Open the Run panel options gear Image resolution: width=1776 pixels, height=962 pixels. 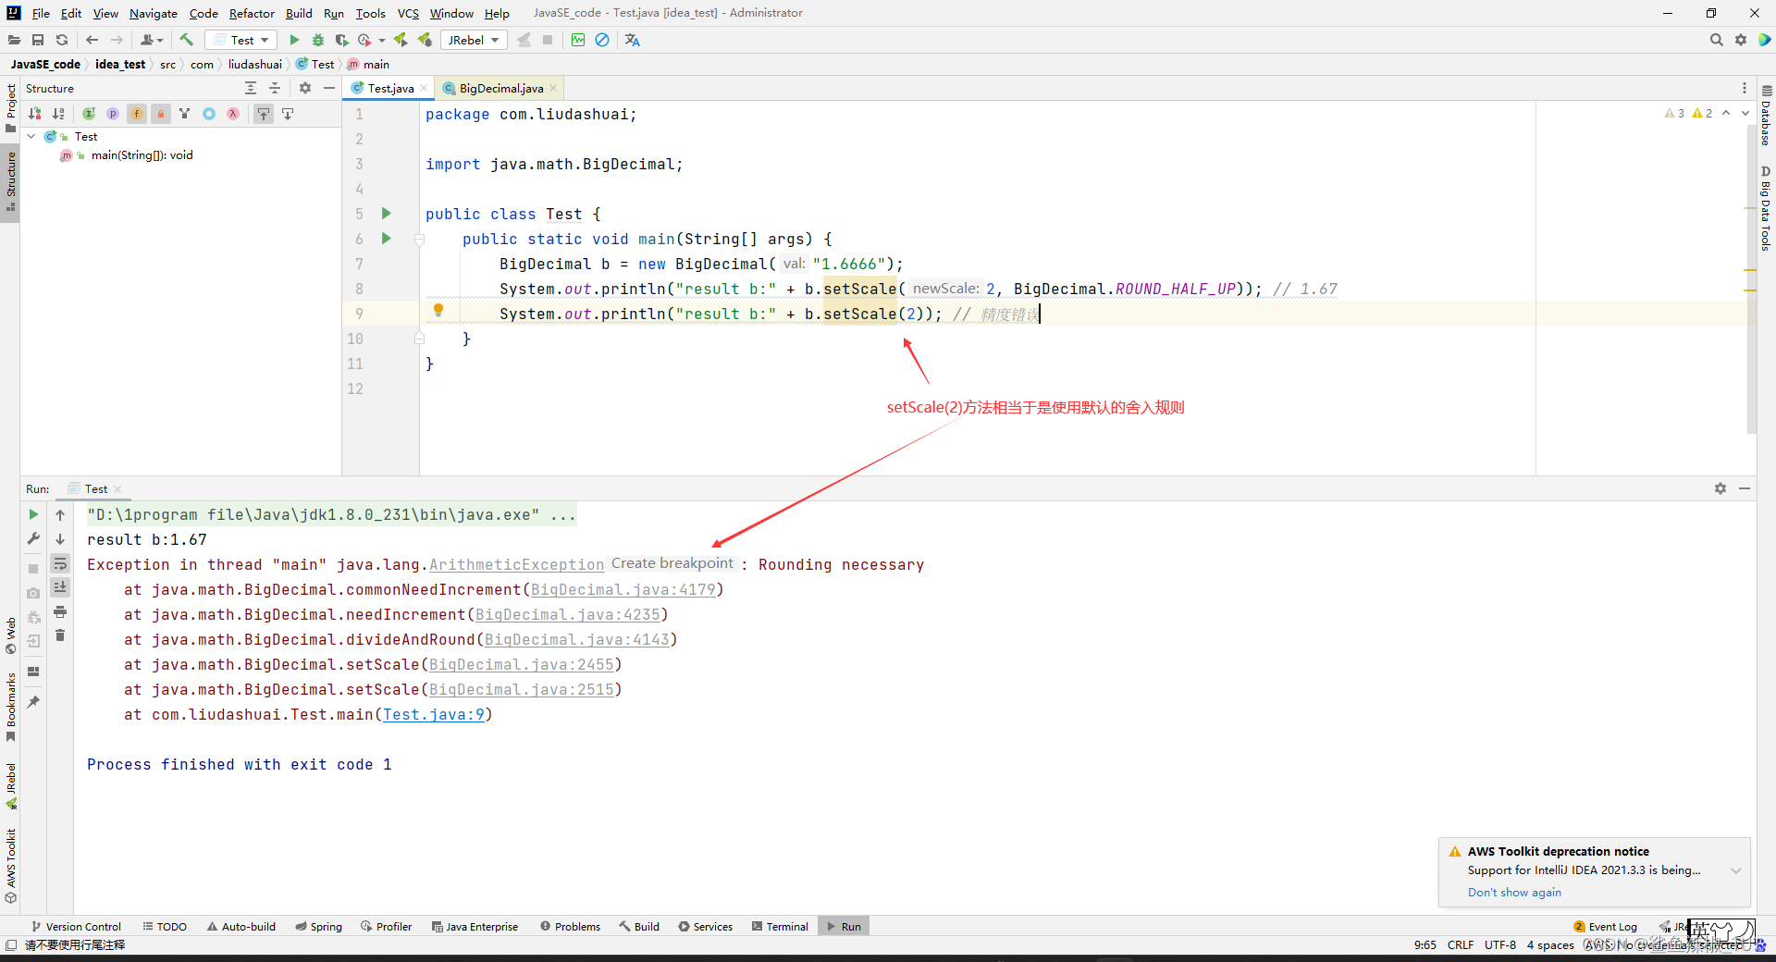pyautogui.click(x=1720, y=488)
